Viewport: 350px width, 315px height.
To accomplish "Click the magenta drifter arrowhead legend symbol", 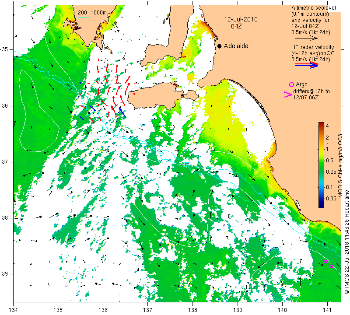I will 287,94.
